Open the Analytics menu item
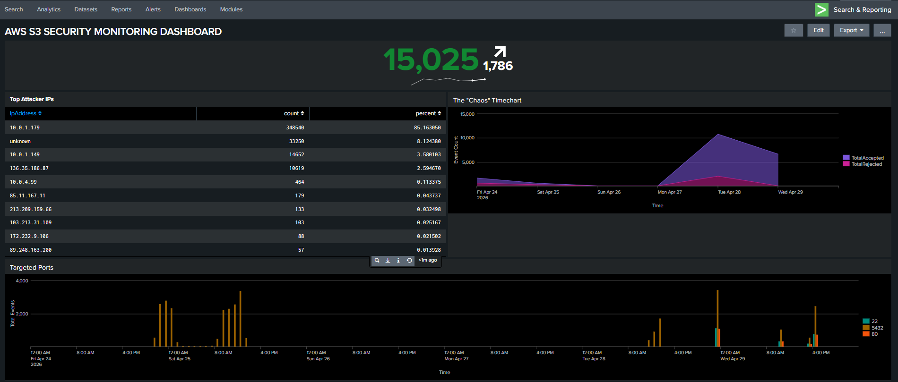This screenshot has height=382, width=898. [49, 9]
